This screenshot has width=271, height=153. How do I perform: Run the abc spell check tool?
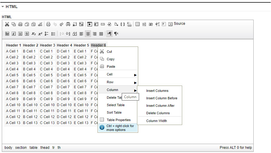point(40,24)
